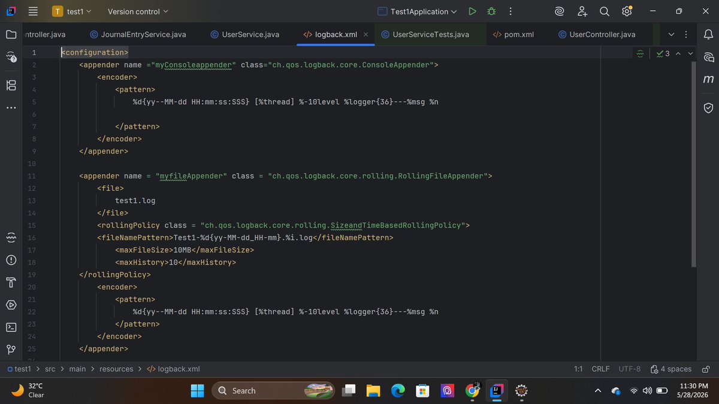Image resolution: width=719 pixels, height=404 pixels.
Task: Show hidden system tray icons
Action: [597, 391]
